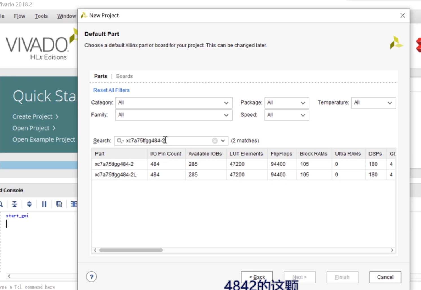Open the Speed dropdown

(287, 115)
